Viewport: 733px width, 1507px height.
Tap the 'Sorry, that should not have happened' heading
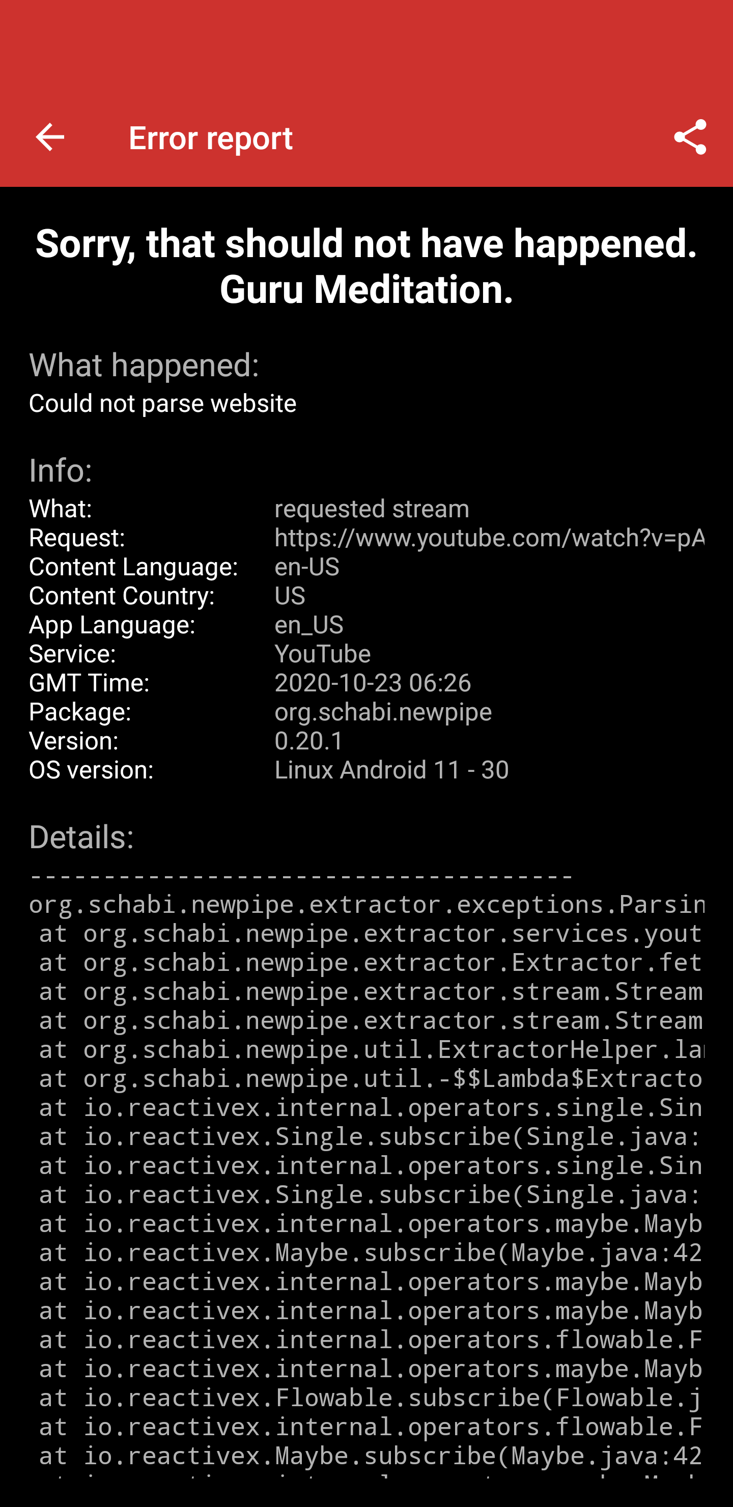366,266
